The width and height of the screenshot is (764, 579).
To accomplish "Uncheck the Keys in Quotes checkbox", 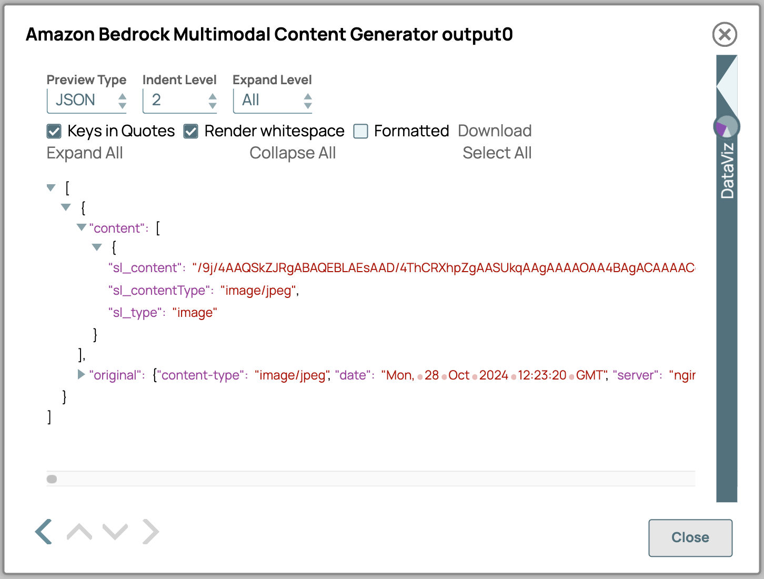I will [54, 131].
